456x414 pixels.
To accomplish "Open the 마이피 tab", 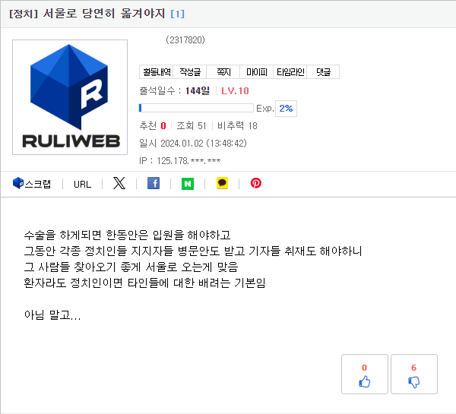I will point(257,72).
